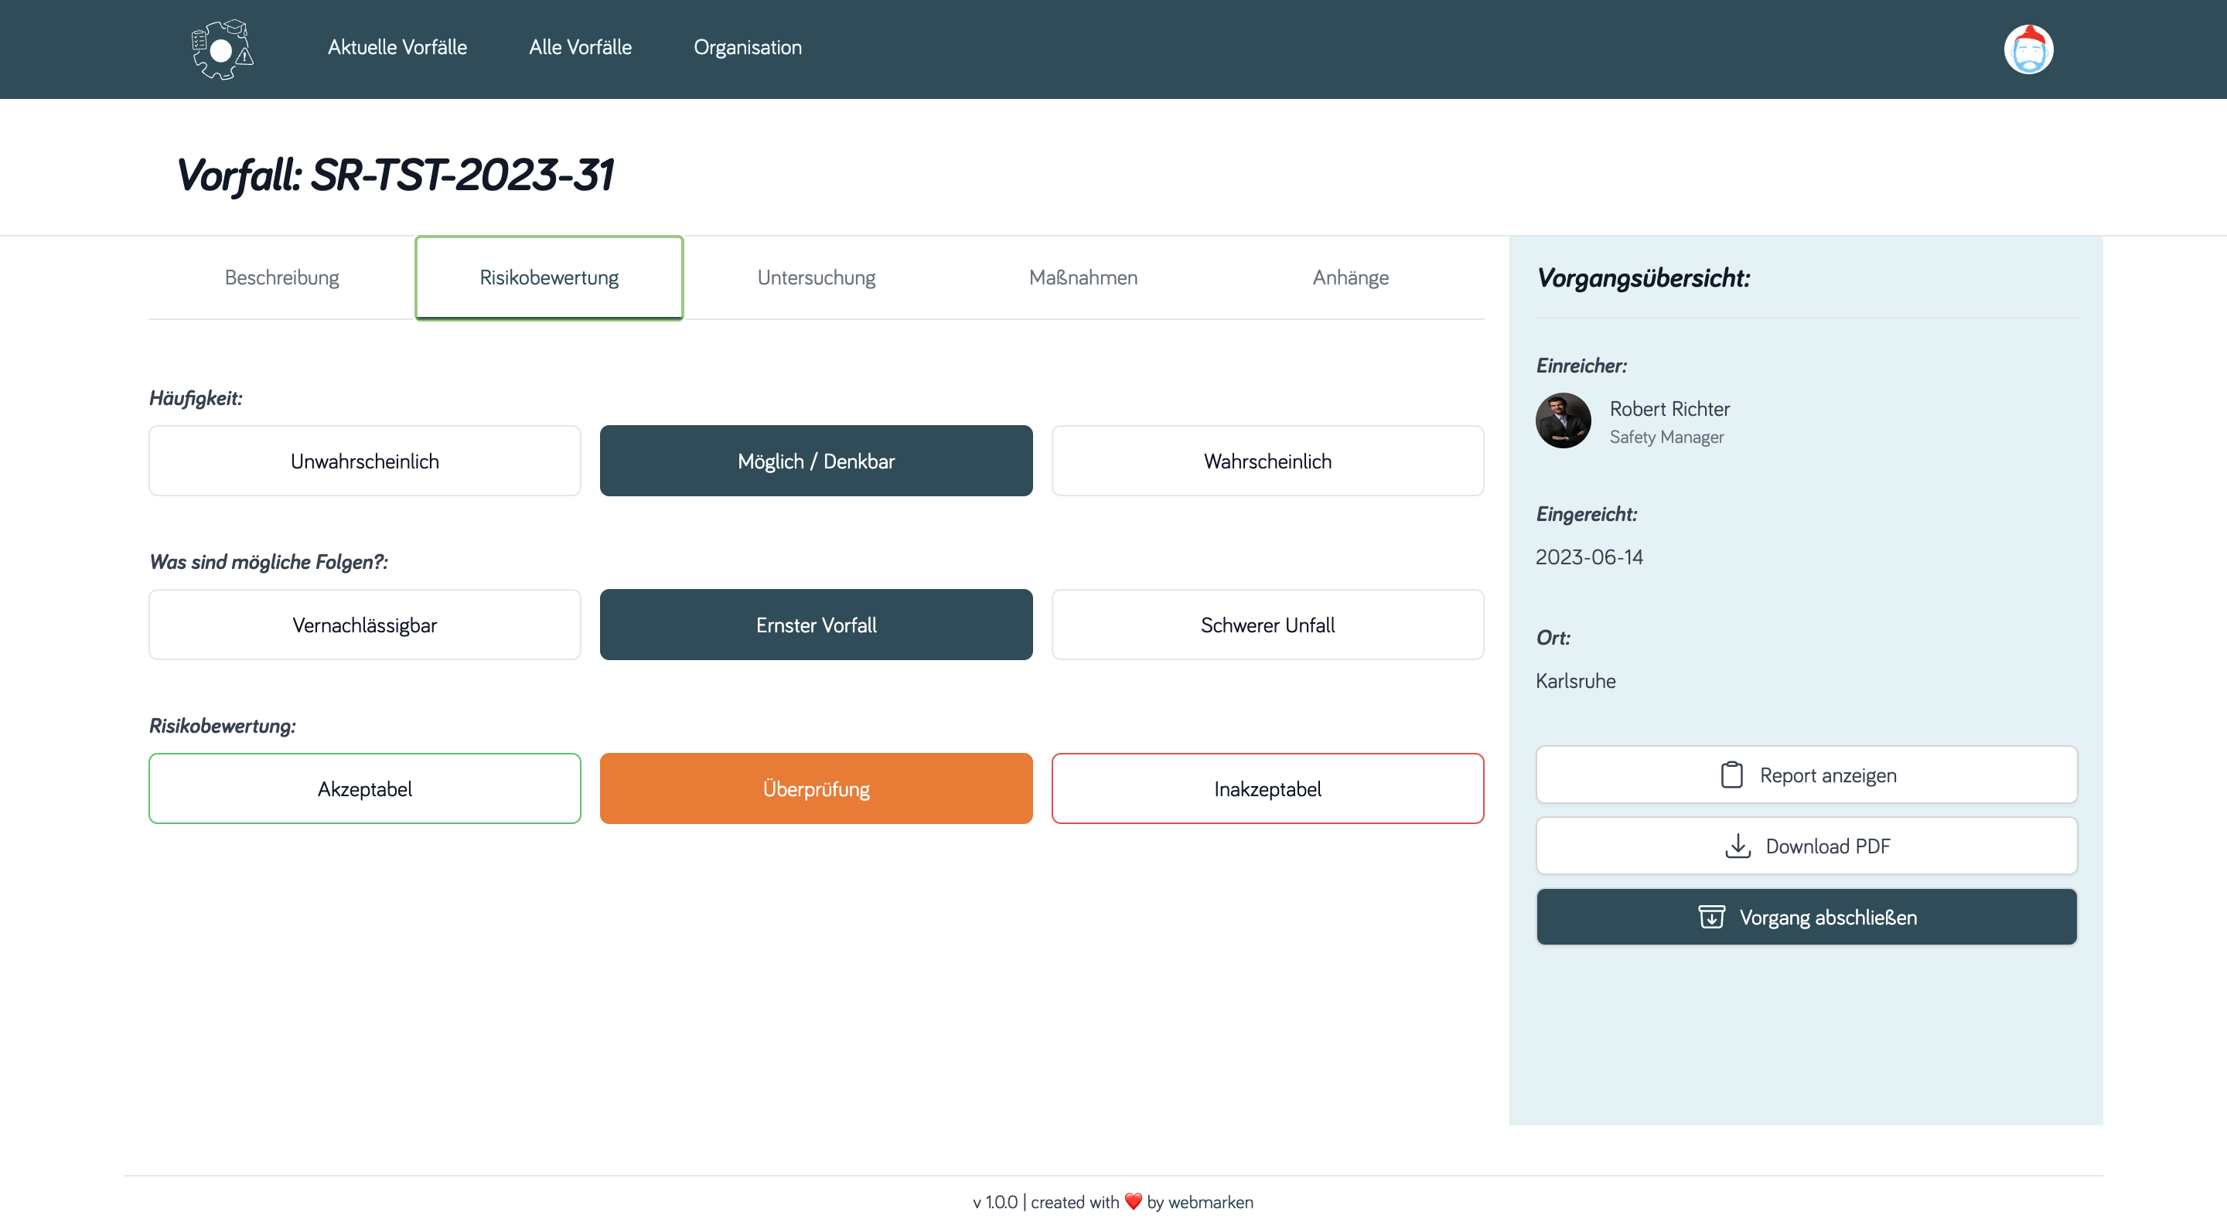
Task: Open the Organisation menu item
Action: 747,47
